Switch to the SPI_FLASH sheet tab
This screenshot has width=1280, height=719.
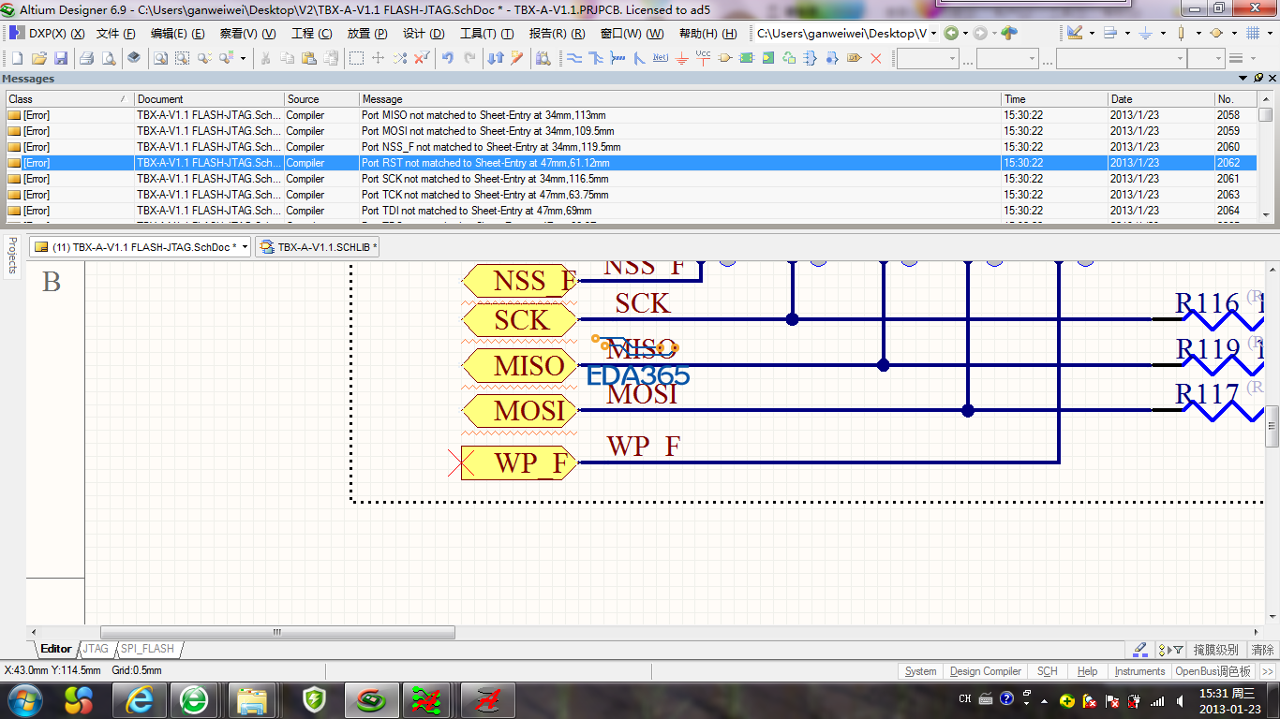[x=147, y=649]
